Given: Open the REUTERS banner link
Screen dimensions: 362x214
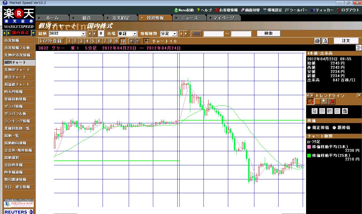Looking at the screenshot, I should point(19,211).
